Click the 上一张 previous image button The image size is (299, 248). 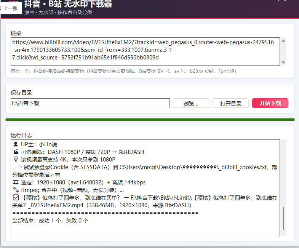(x=11, y=8)
